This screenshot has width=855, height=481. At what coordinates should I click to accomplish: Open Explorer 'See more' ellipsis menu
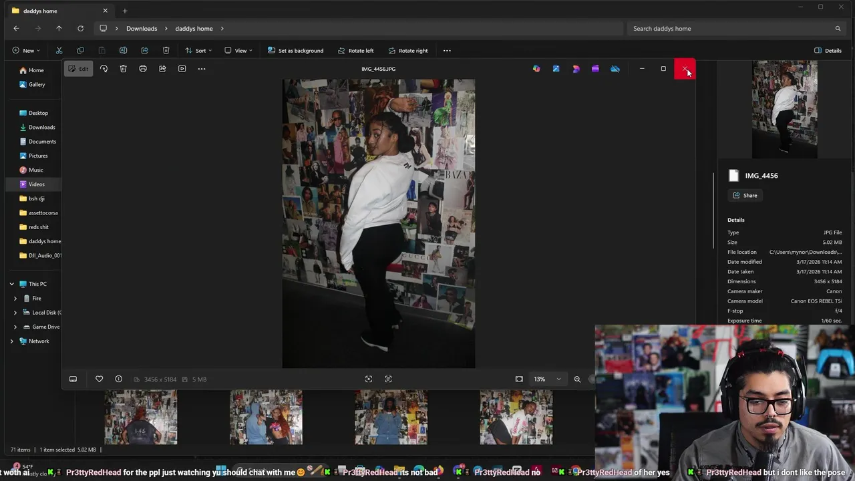[447, 51]
